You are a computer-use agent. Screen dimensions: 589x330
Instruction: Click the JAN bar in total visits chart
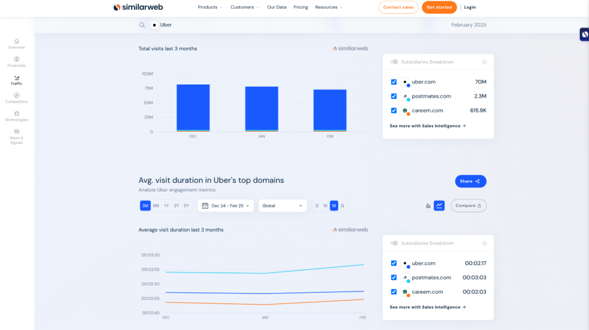click(262, 109)
